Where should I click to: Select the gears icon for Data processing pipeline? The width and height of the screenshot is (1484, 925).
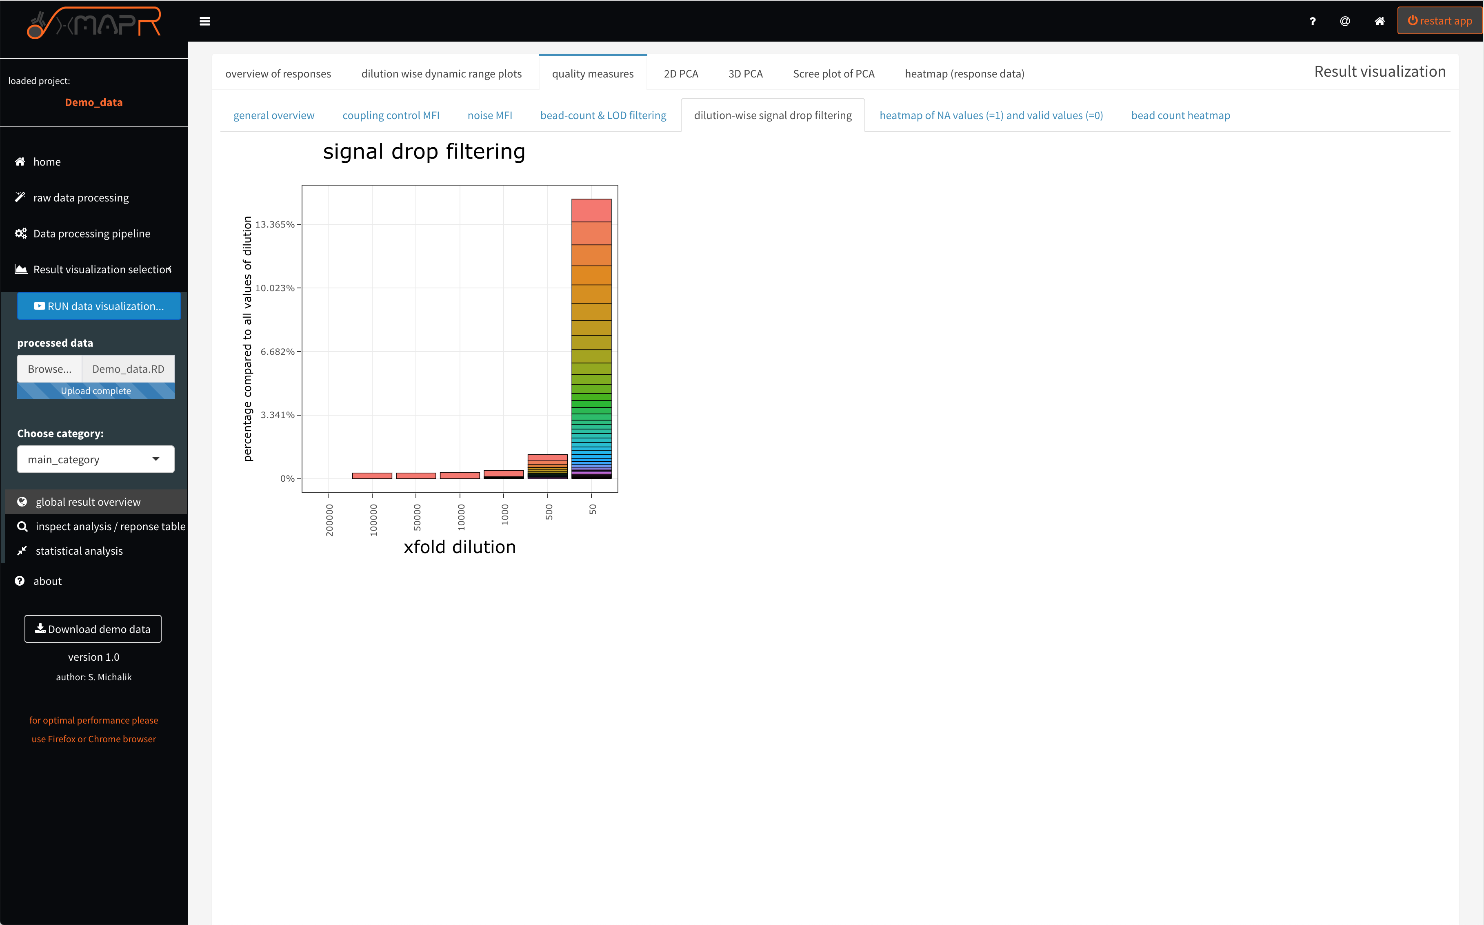[20, 233]
